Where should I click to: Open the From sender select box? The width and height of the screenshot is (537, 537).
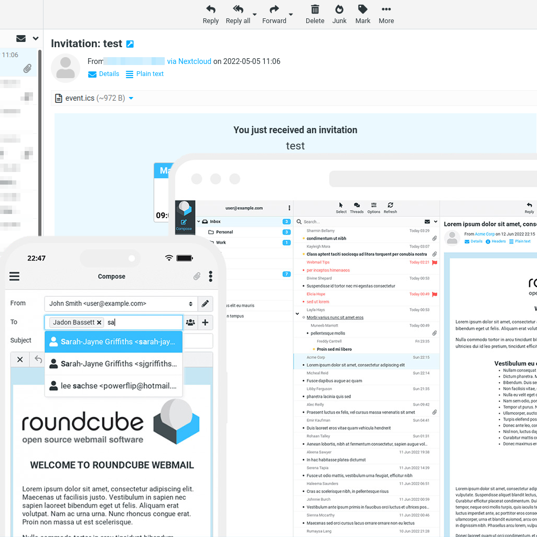pyautogui.click(x=121, y=303)
